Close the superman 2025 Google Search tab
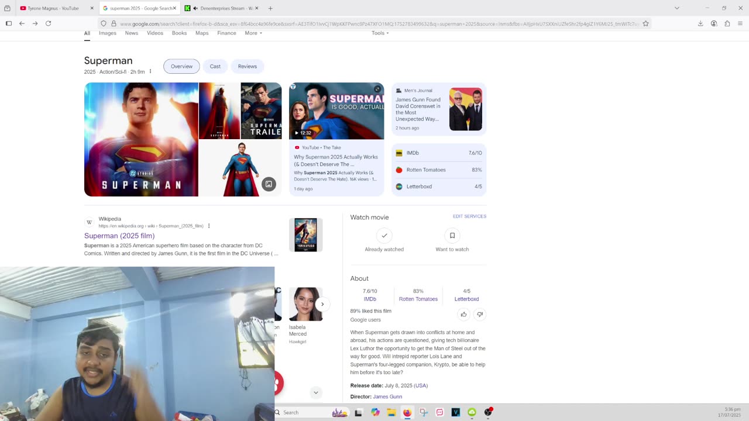This screenshot has width=749, height=421. click(x=174, y=8)
